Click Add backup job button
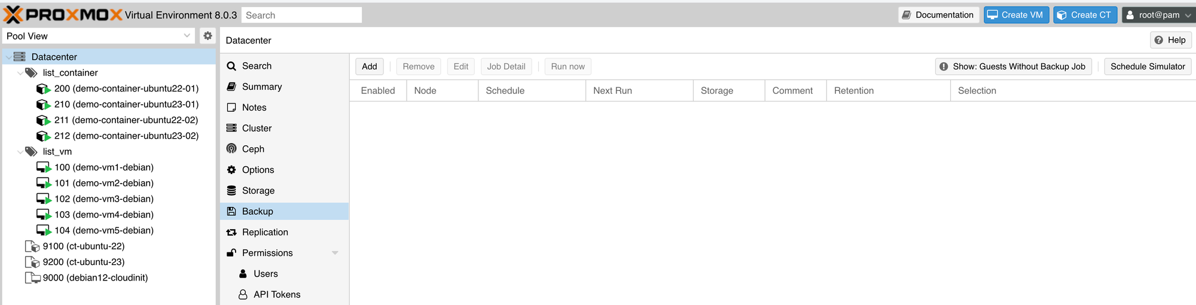Screen dimensions: 1196x305 pos(370,66)
